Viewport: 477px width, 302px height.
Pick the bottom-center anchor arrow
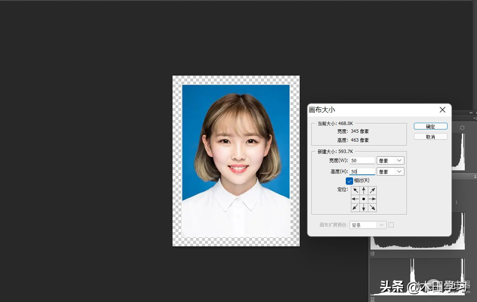click(364, 208)
